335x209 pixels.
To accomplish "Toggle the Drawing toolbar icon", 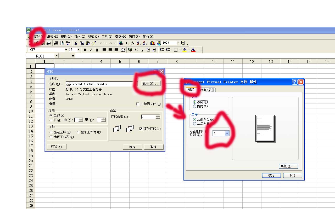I will [159, 43].
